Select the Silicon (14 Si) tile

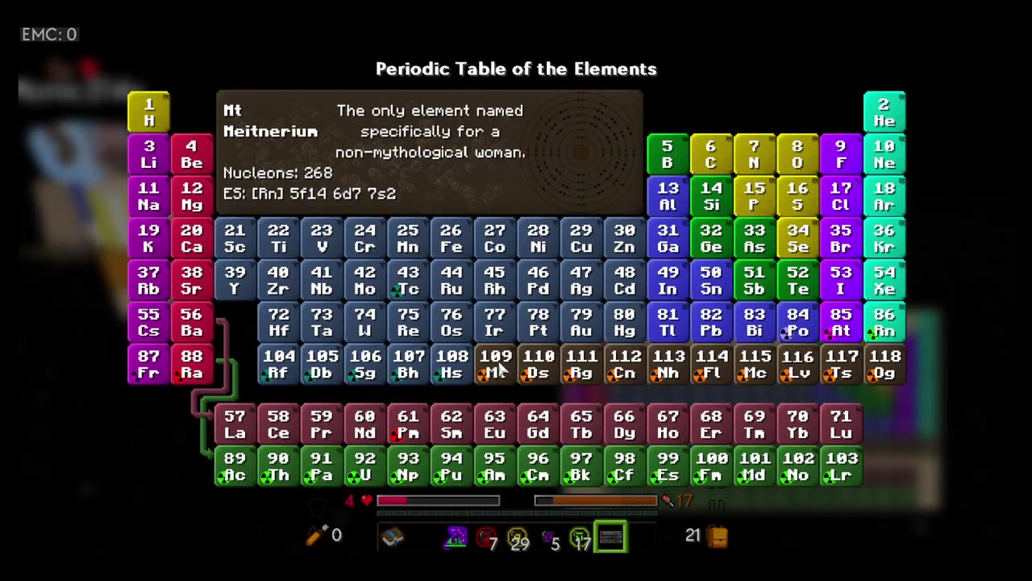click(x=711, y=196)
